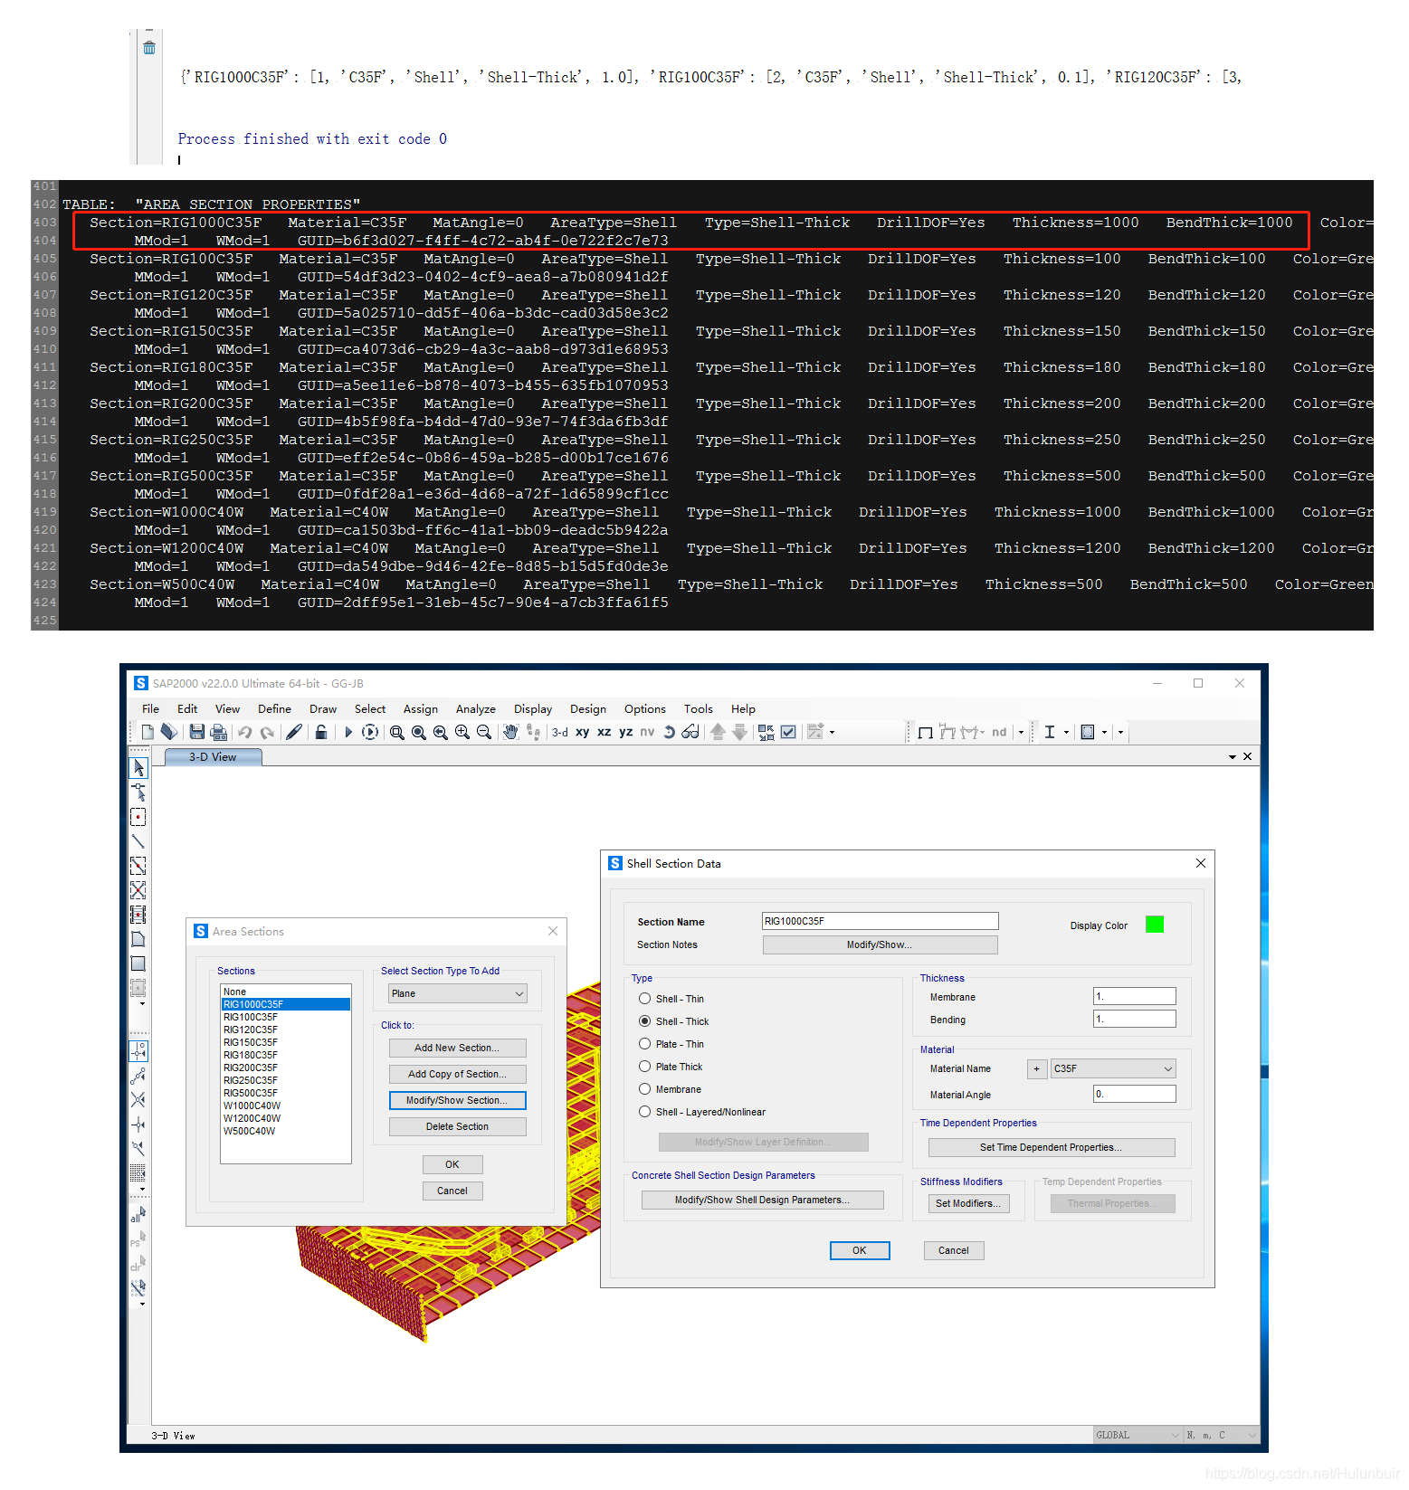This screenshot has height=1490, width=1409.
Task: Click Delete Section button
Action: pyautogui.click(x=457, y=1126)
